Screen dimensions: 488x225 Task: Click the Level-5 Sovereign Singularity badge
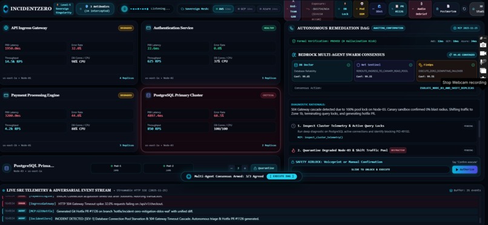[64, 8]
